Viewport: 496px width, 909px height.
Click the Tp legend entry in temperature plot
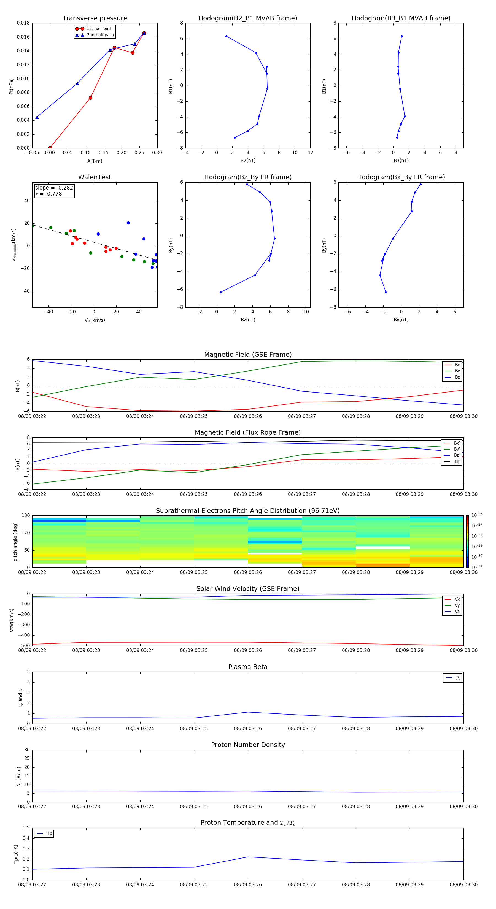(44, 834)
